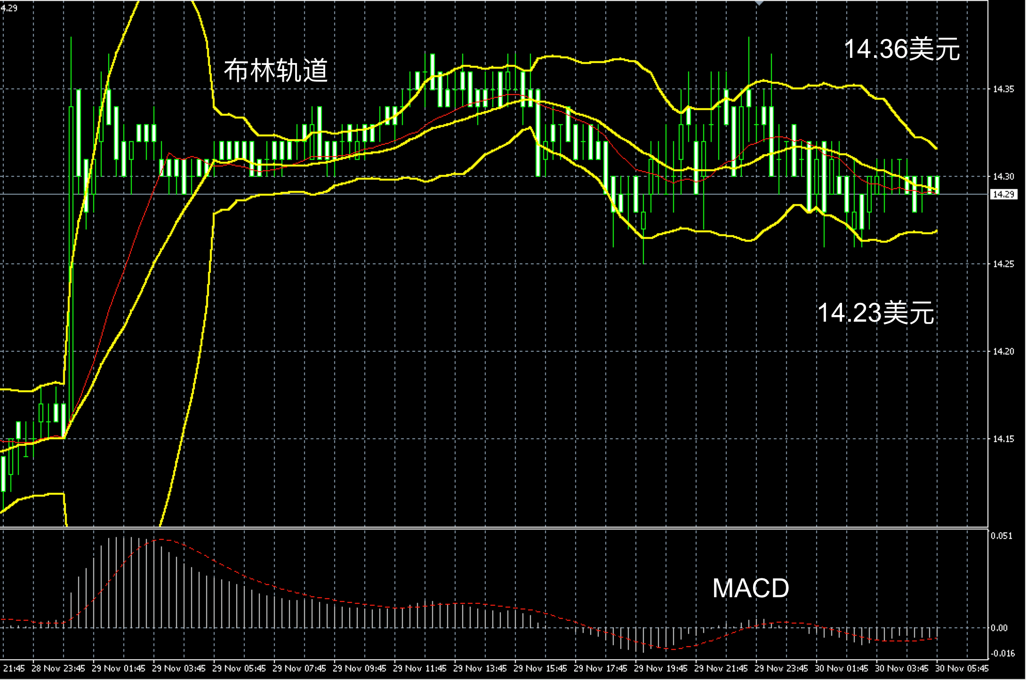
Task: Click the 14.35 price axis label
Action: pos(1003,89)
